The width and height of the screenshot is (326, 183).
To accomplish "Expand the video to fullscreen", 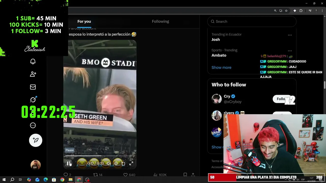I will coord(131,163).
